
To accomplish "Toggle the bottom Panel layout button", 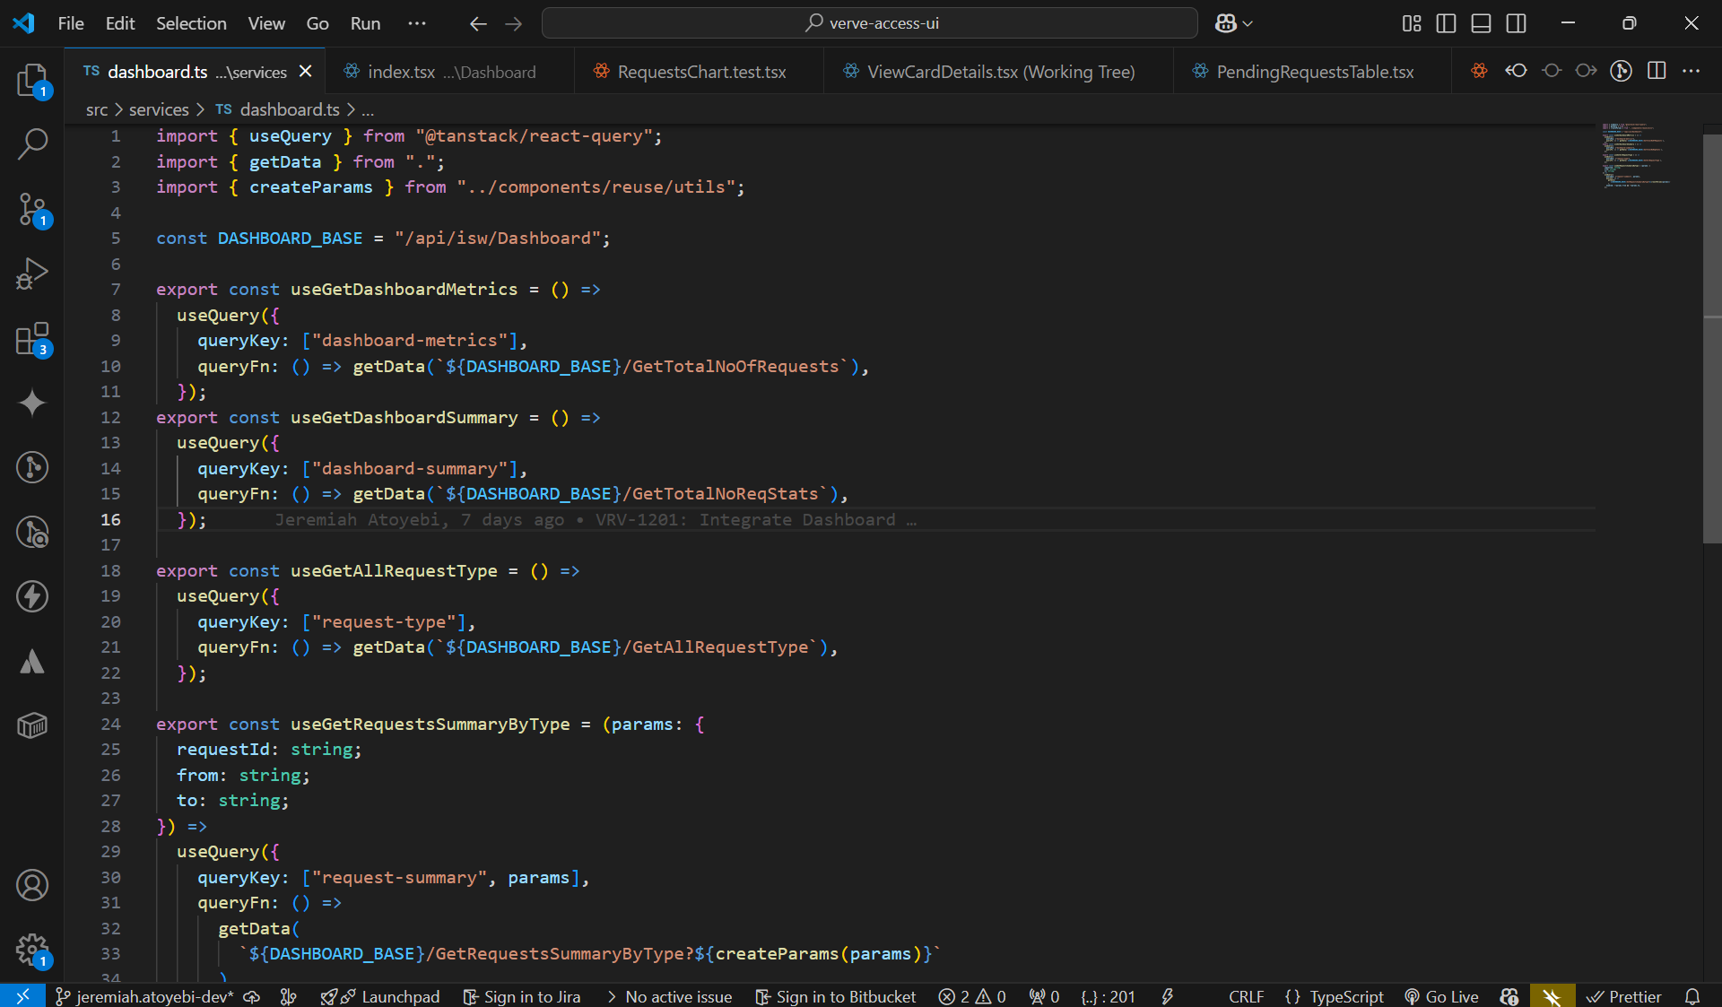I will pyautogui.click(x=1481, y=23).
